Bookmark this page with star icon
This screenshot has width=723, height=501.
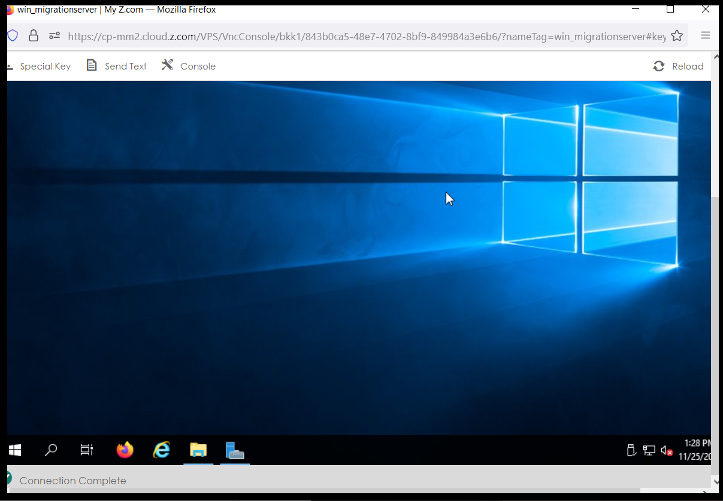pos(677,36)
